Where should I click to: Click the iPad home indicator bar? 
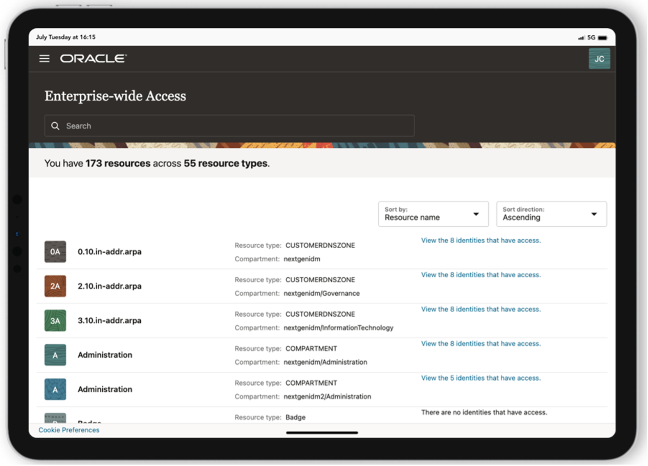[322, 433]
